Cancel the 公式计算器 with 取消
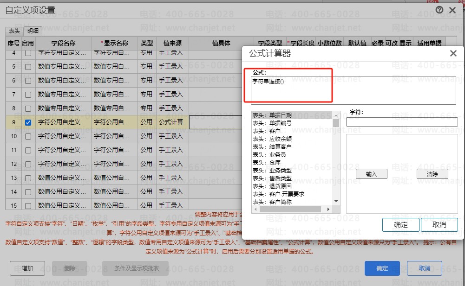 point(439,225)
